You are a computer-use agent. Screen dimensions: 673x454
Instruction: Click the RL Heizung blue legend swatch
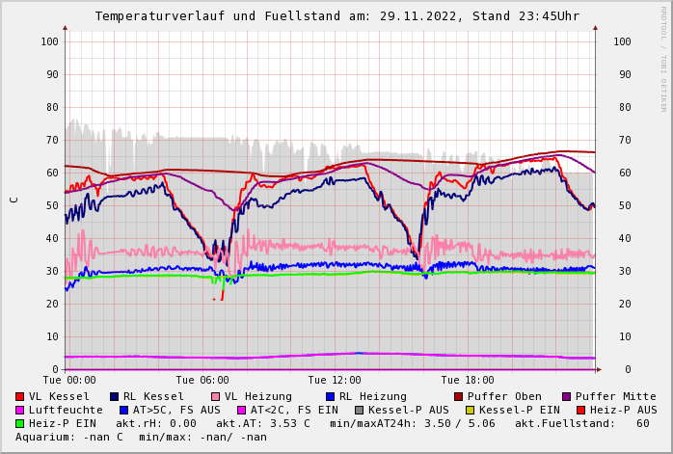pyautogui.click(x=330, y=397)
